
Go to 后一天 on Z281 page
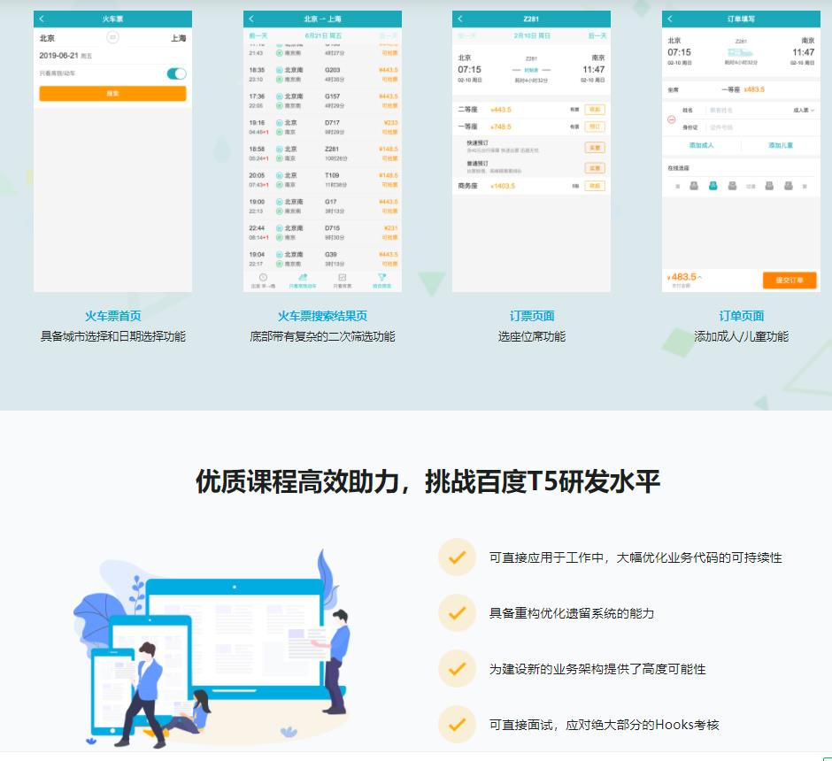(x=597, y=35)
